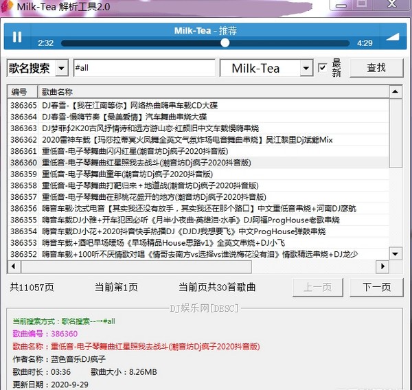Click the playback progress slider knob
412x390 pixels.
[225, 43]
